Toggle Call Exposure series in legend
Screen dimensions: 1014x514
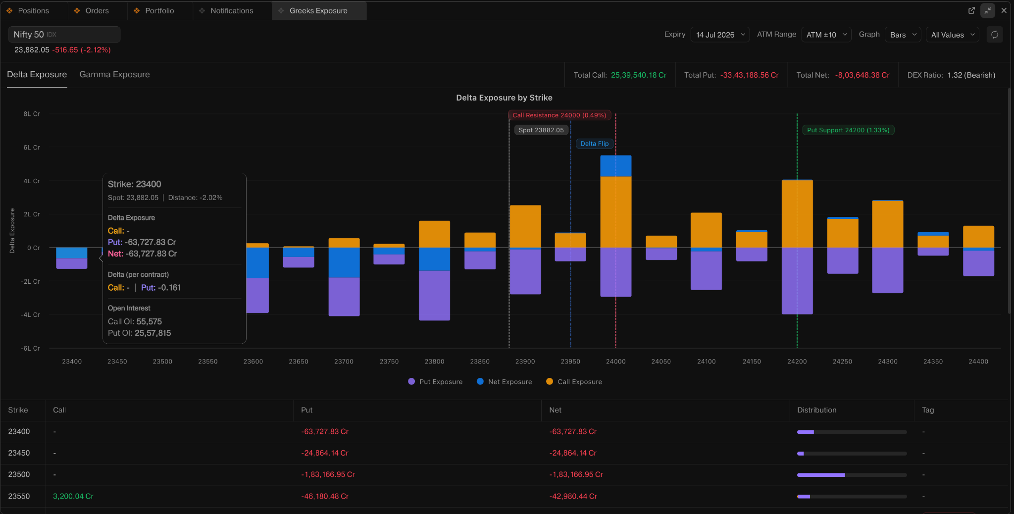pyautogui.click(x=574, y=382)
